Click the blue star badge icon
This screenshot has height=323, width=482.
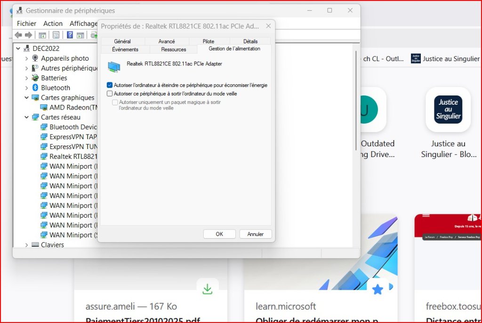click(x=377, y=290)
